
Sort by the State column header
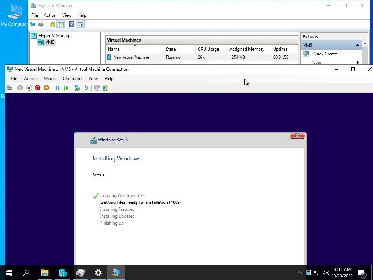click(x=180, y=49)
